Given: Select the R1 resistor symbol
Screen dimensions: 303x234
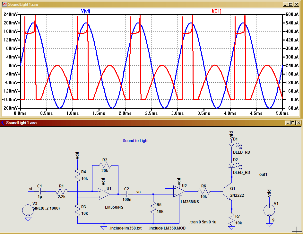Looking at the screenshot, I should pos(62,192).
